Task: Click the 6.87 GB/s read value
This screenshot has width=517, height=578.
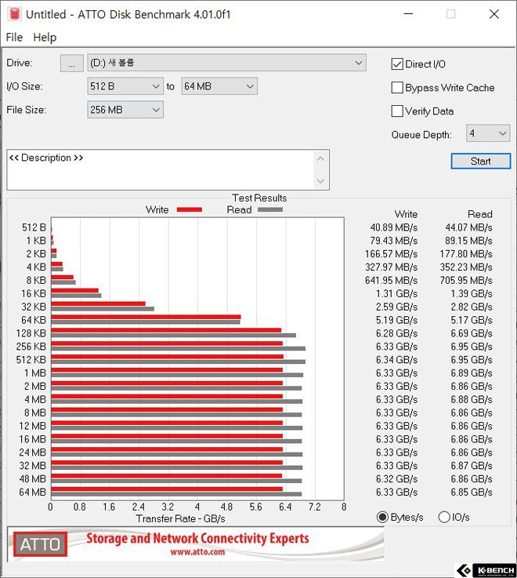Action: [472, 466]
